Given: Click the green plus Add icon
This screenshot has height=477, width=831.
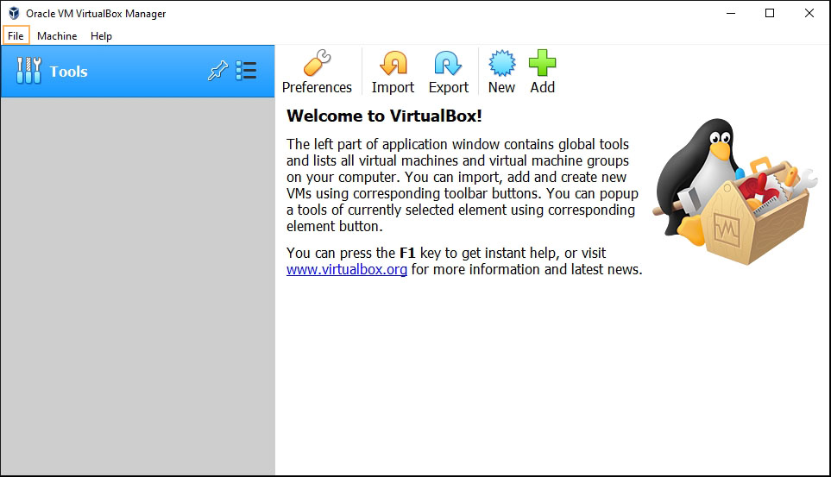Looking at the screenshot, I should tap(542, 64).
